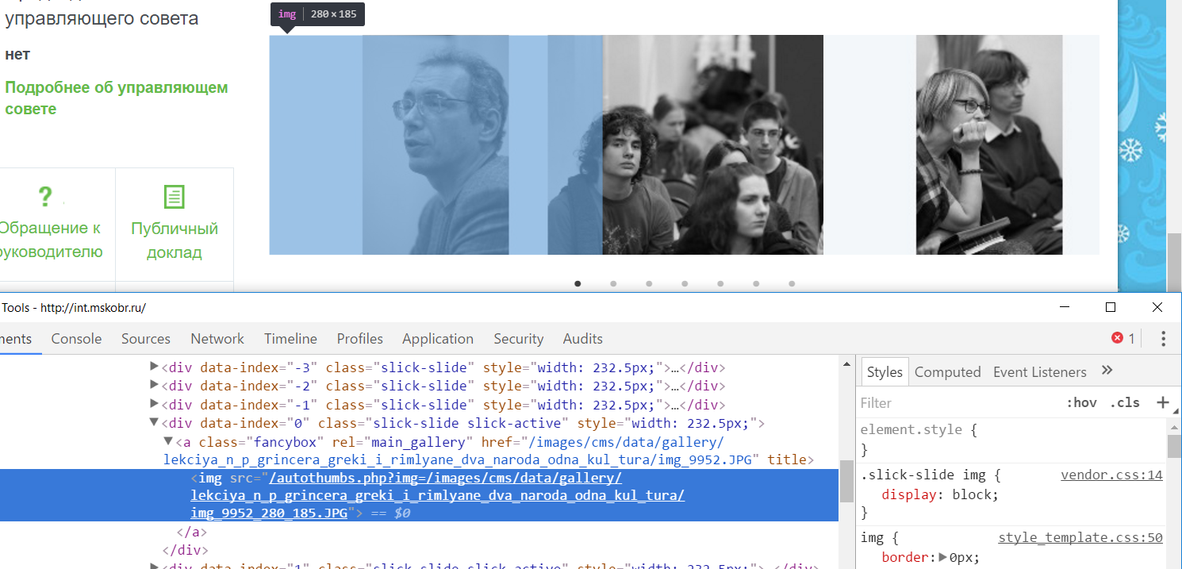The height and width of the screenshot is (569, 1182).
Task: Expand div with data-index="-1"
Action: click(155, 404)
